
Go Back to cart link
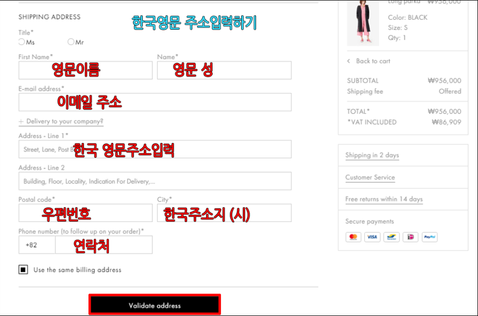click(x=373, y=61)
